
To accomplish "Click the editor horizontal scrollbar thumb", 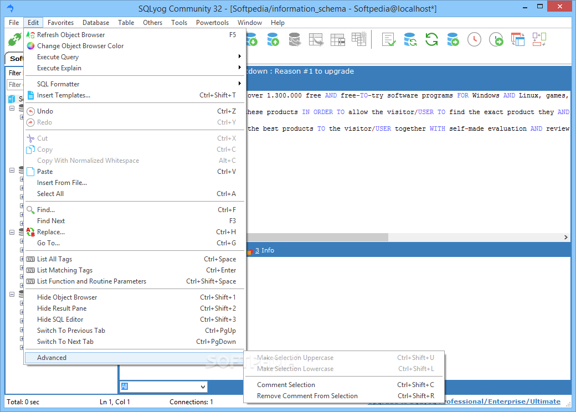I will point(317,237).
